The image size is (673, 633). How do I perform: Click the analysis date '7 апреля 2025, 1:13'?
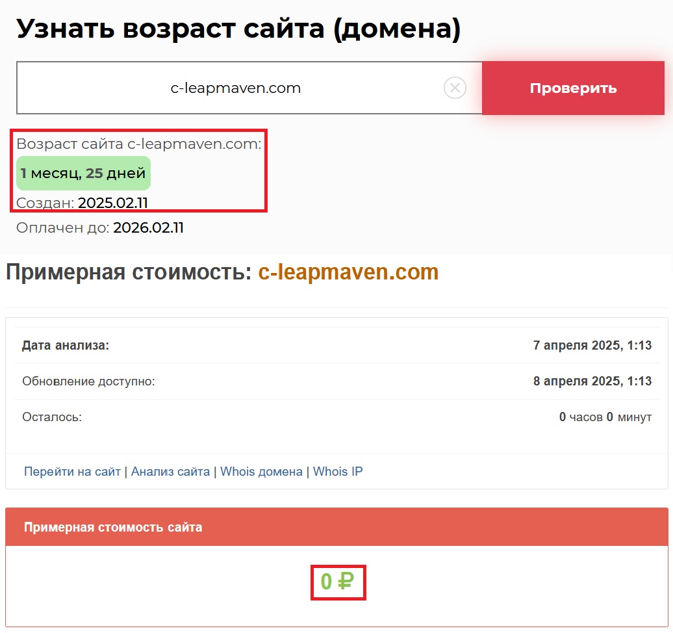tap(592, 346)
